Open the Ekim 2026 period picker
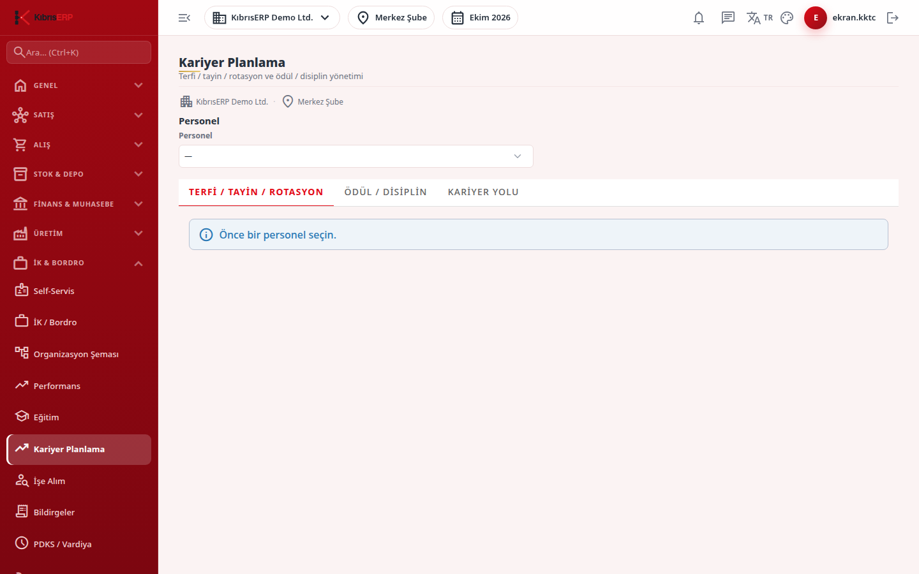Viewport: 919px width, 574px height. pyautogui.click(x=480, y=18)
